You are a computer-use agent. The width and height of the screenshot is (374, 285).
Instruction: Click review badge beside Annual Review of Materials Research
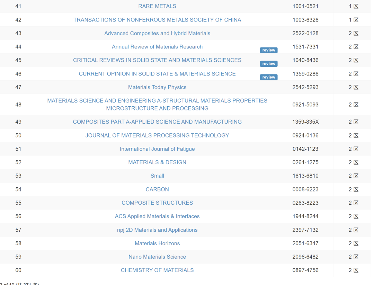tap(269, 50)
